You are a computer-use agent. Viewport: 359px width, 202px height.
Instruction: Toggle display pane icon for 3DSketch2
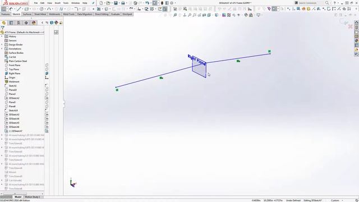click(47, 98)
